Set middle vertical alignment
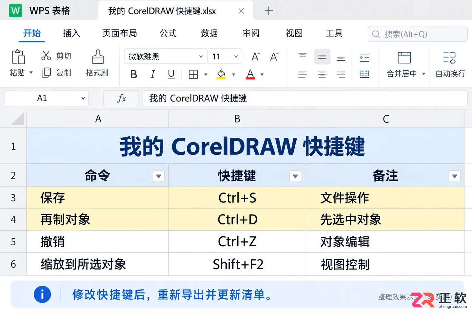The height and width of the screenshot is (314, 472). point(322,57)
